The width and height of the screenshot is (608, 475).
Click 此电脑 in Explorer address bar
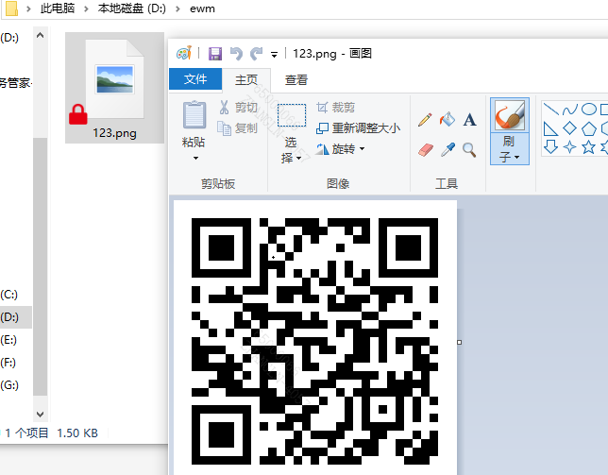pyautogui.click(x=58, y=8)
